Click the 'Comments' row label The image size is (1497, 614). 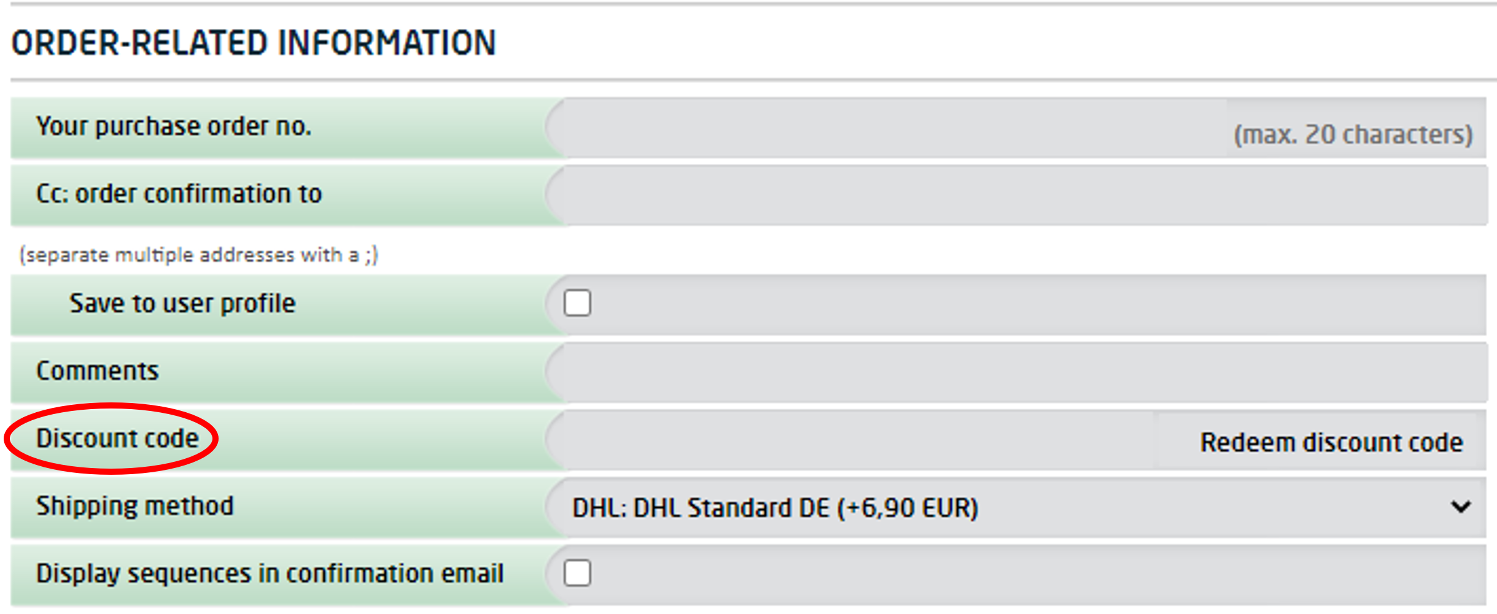[97, 371]
